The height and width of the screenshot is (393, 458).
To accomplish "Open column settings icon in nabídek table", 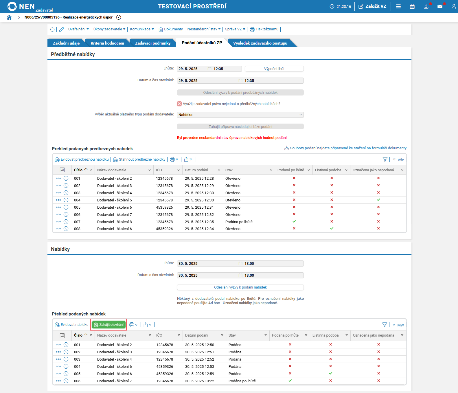I will point(62,335).
